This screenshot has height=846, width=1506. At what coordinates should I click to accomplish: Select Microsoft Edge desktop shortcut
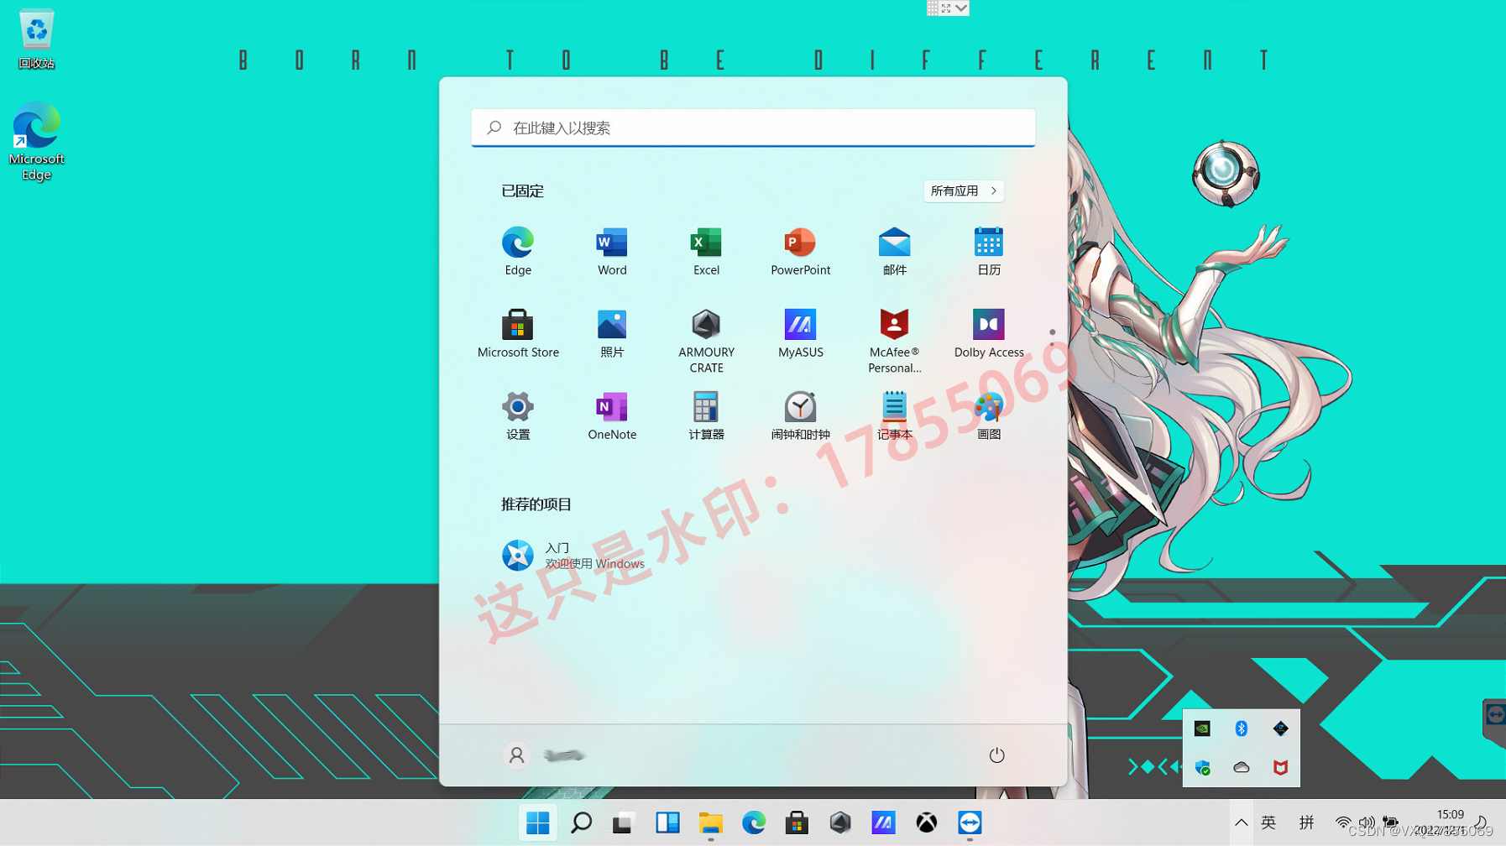[x=36, y=141]
